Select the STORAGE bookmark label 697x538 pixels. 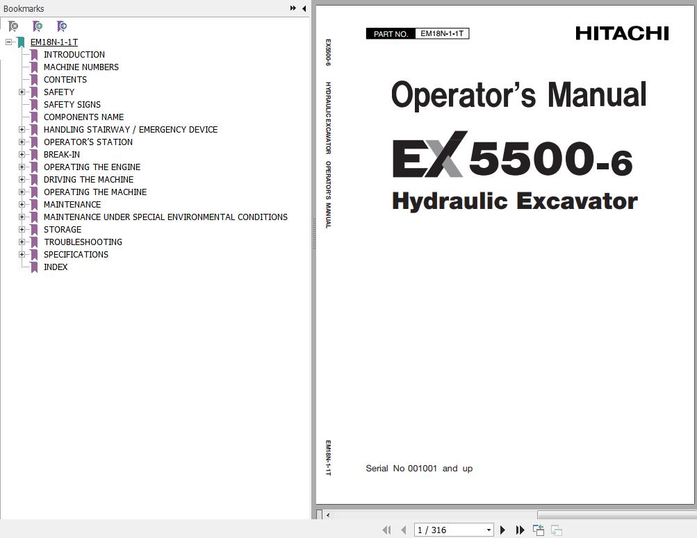click(x=63, y=230)
